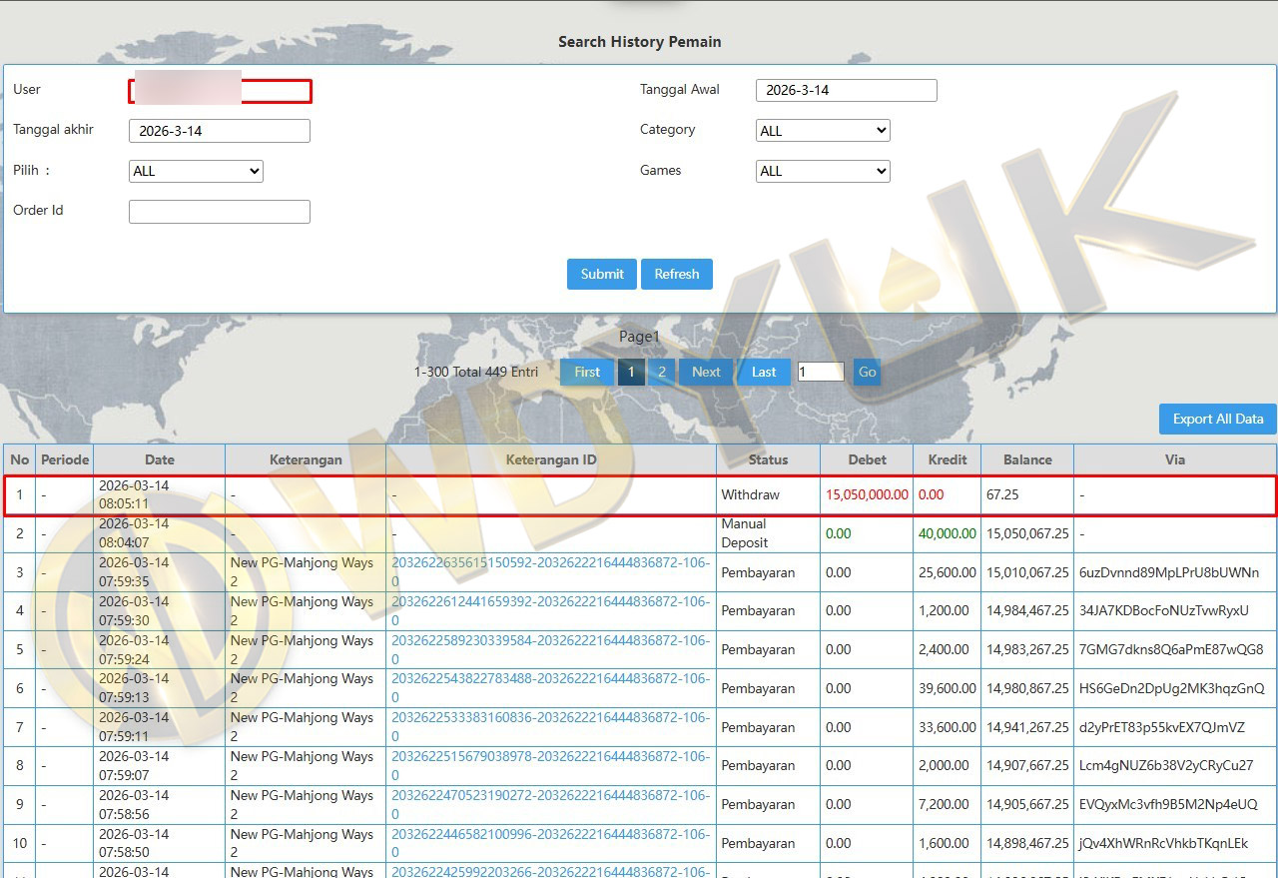Open the Pilih dropdown
The width and height of the screenshot is (1278, 878).
click(196, 171)
